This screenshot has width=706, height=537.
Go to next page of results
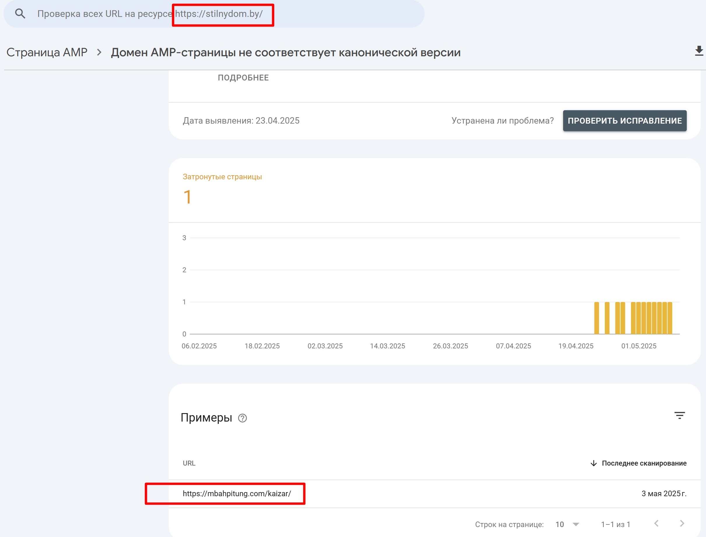point(682,524)
